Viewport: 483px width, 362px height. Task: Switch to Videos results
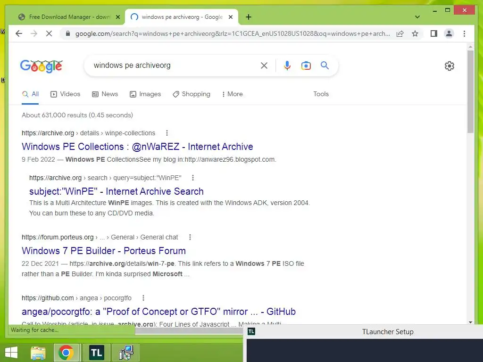pyautogui.click(x=65, y=94)
